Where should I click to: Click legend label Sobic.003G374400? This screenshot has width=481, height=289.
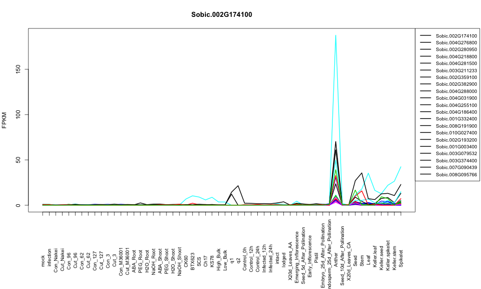tap(456, 160)
